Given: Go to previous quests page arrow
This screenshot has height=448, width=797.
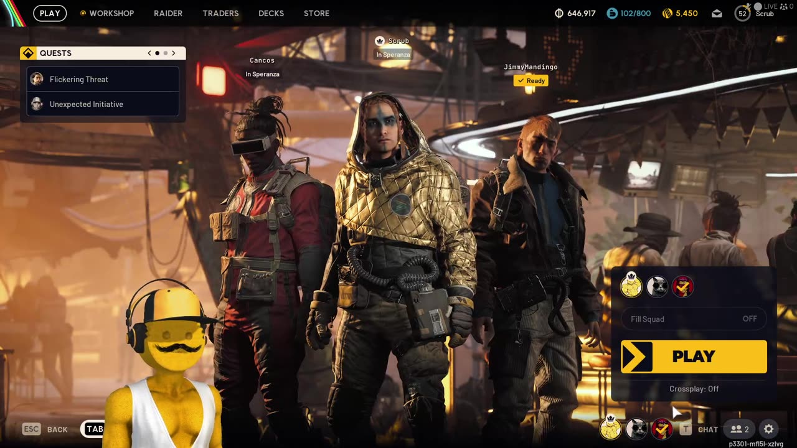Looking at the screenshot, I should 149,53.
